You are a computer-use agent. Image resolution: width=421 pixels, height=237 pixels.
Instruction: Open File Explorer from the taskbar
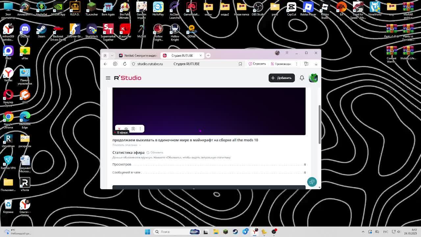(216, 232)
